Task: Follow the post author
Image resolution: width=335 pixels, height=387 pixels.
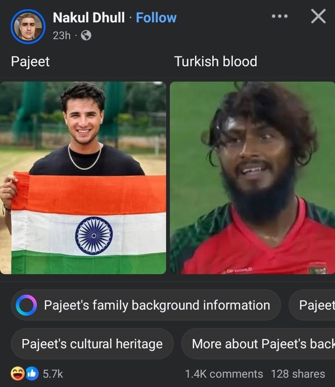Action: click(156, 18)
